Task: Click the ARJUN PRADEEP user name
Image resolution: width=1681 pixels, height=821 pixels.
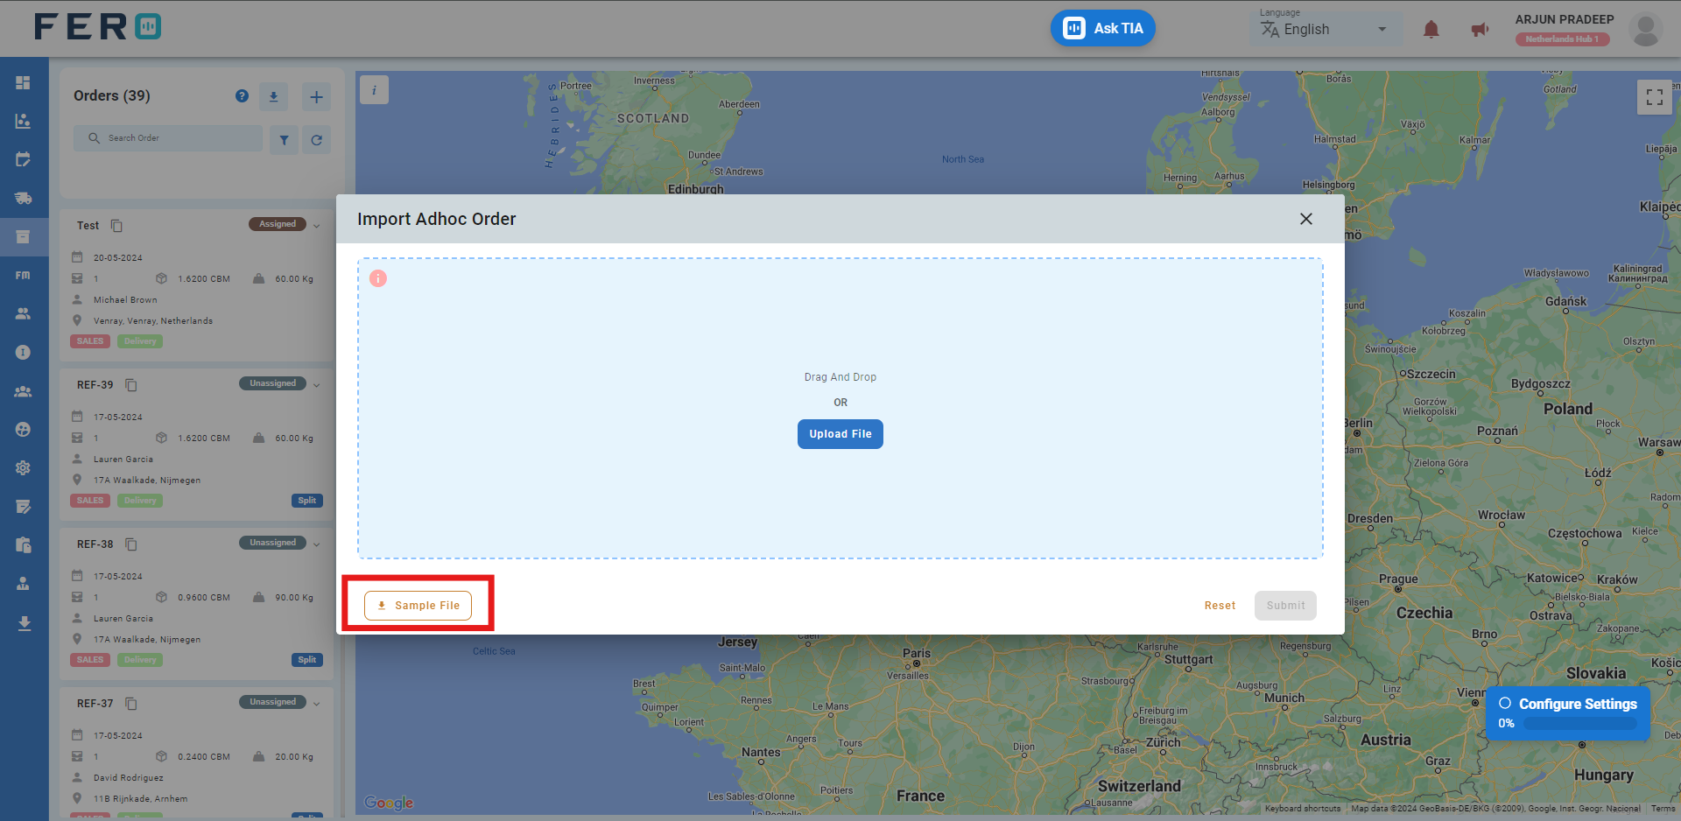Action: coord(1565,19)
